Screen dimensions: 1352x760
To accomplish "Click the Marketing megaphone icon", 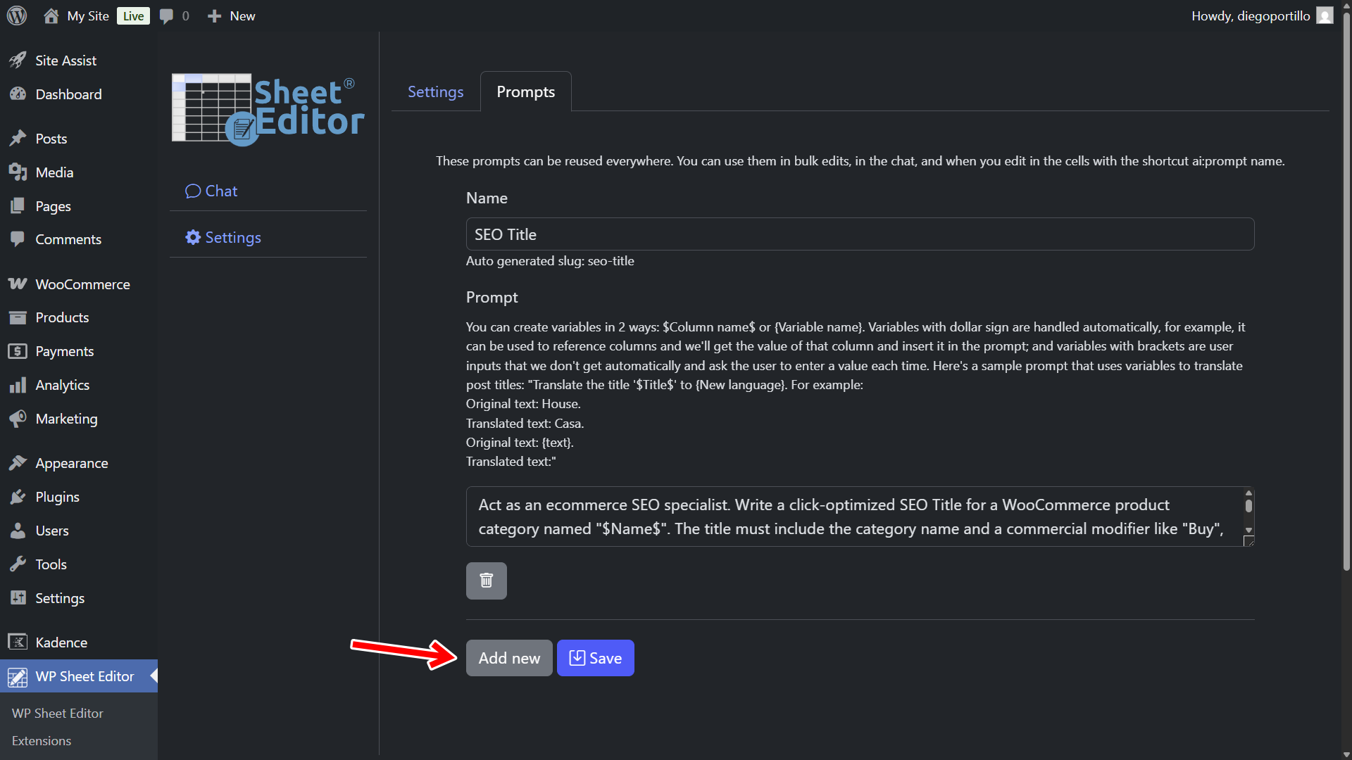I will point(18,419).
